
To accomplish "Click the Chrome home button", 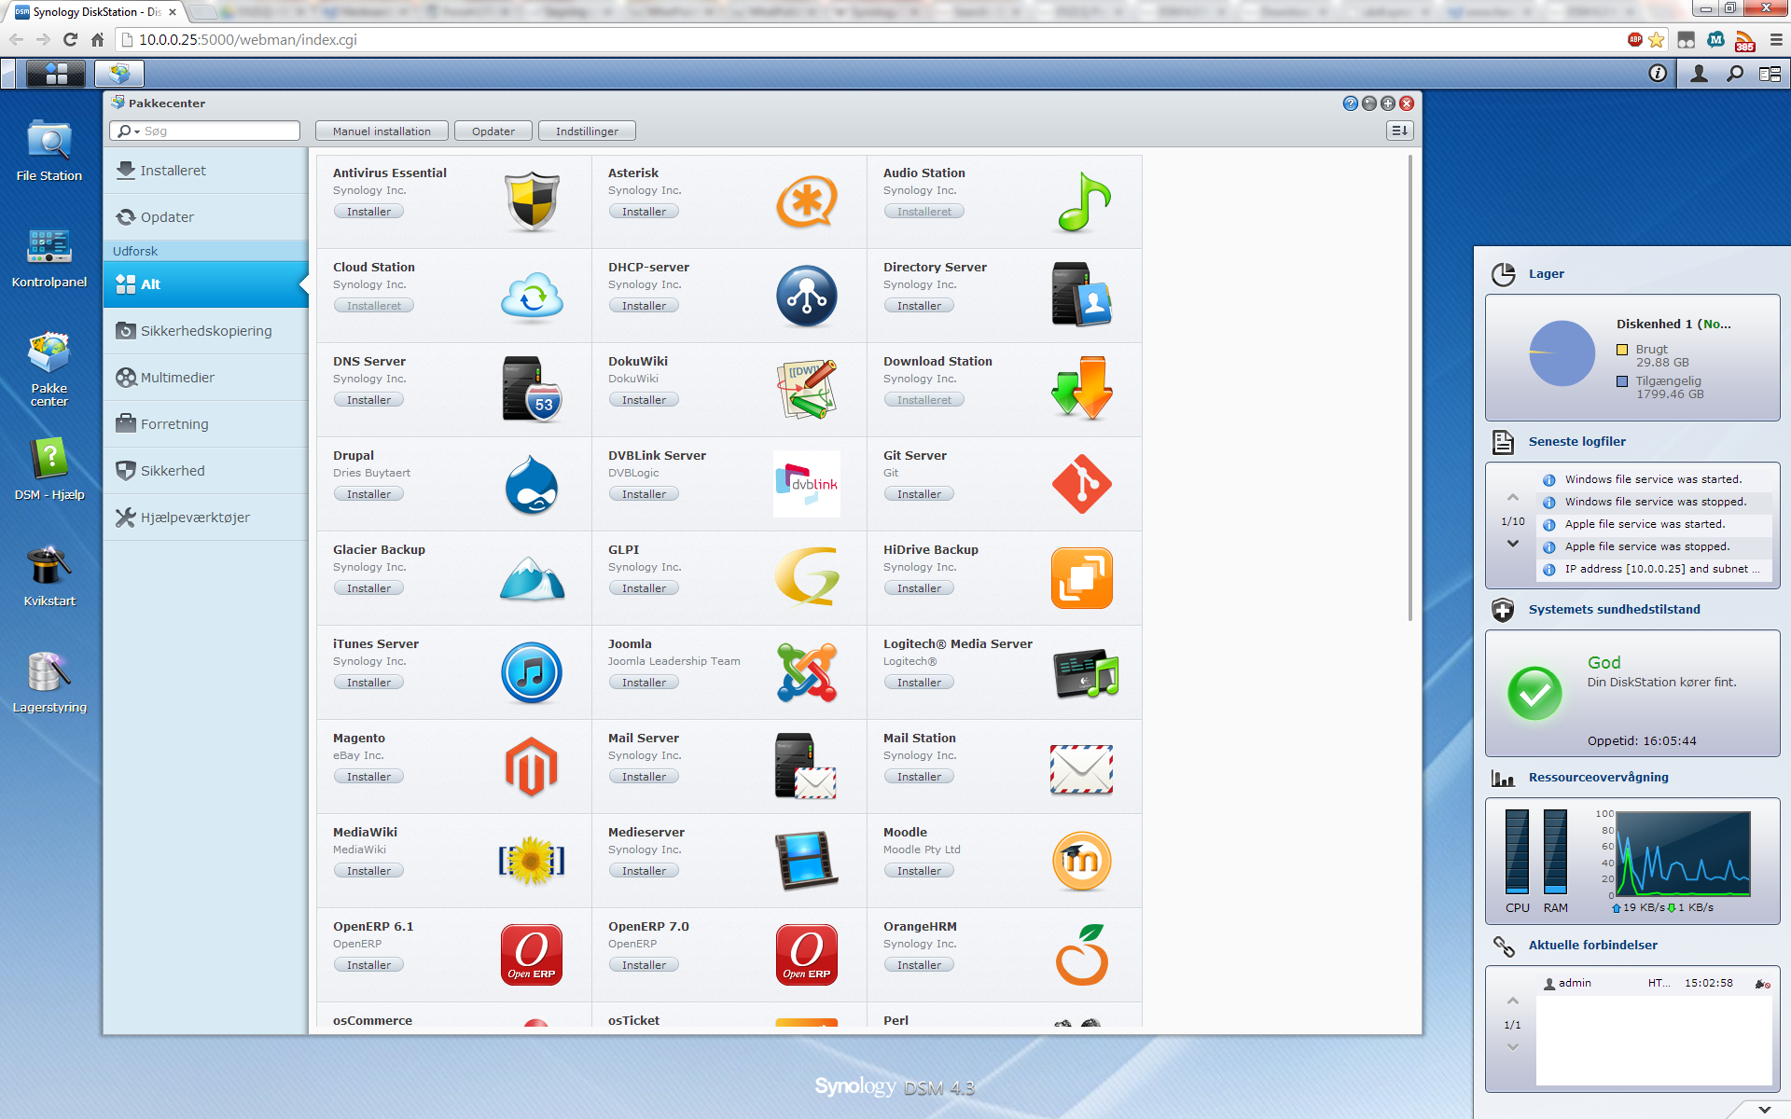I will [x=97, y=40].
